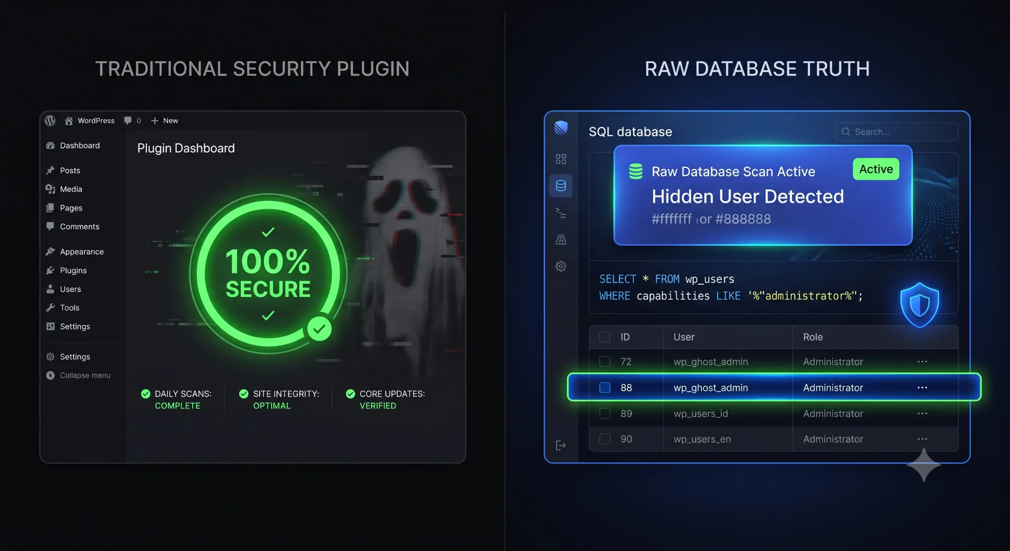1010x551 pixels.
Task: Open more options for row 72
Action: tap(922, 362)
